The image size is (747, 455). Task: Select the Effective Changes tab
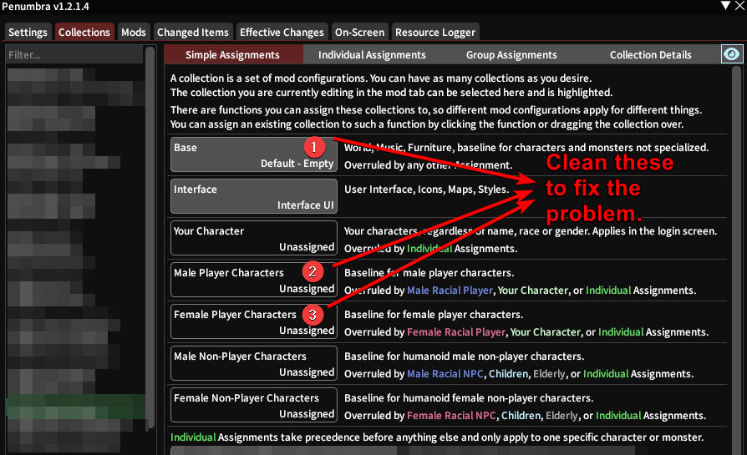click(282, 33)
